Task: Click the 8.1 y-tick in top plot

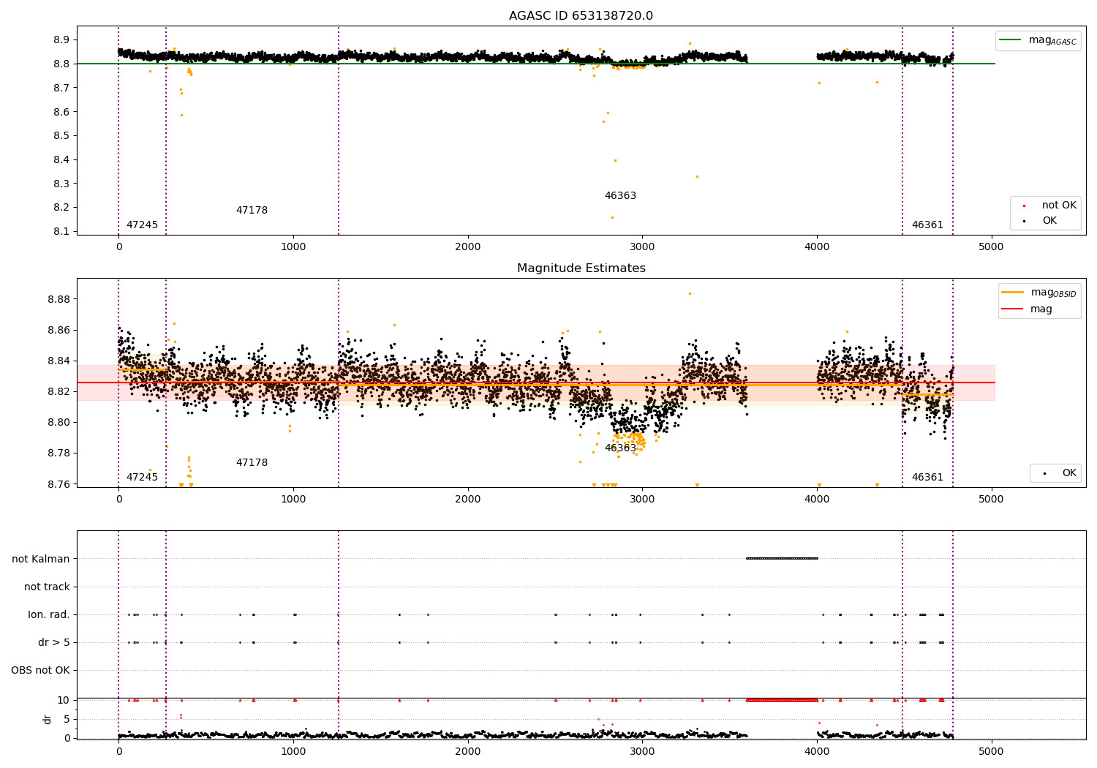Action: [x=61, y=231]
